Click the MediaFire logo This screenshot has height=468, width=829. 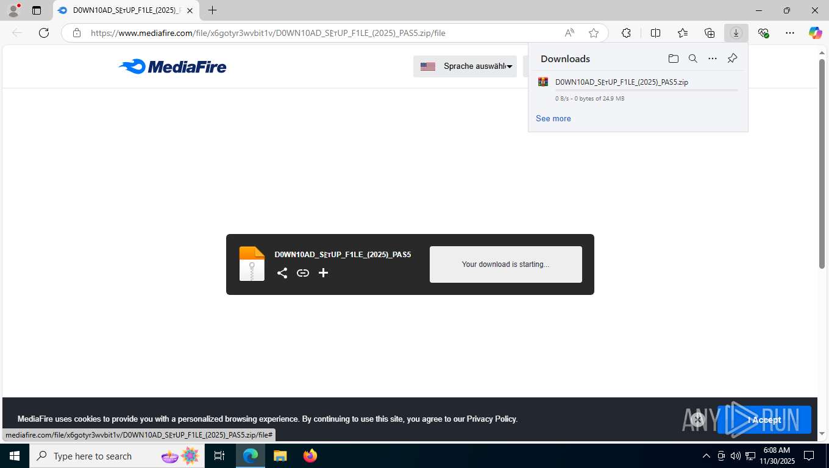173,66
